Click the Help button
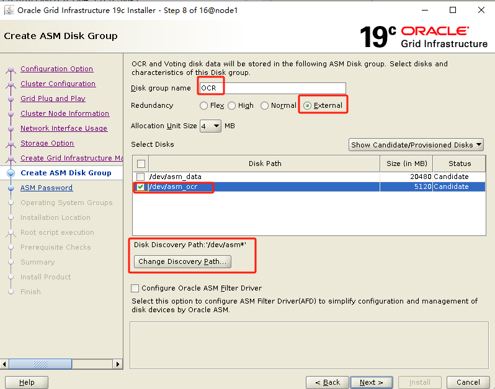 [27, 382]
